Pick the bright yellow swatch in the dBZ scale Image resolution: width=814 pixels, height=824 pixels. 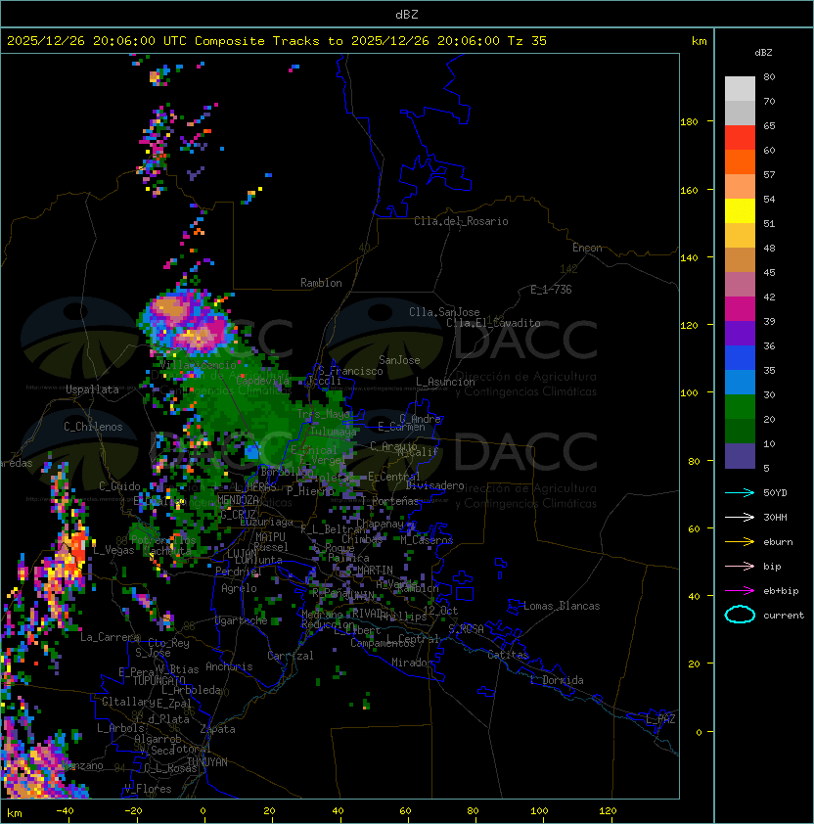[740, 211]
